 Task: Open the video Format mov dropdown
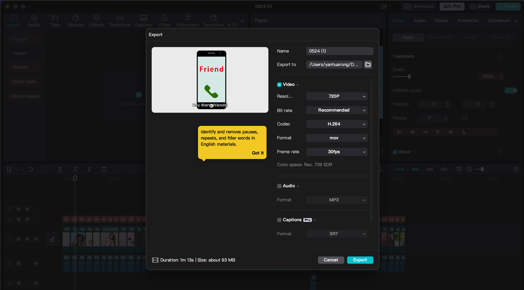337,138
